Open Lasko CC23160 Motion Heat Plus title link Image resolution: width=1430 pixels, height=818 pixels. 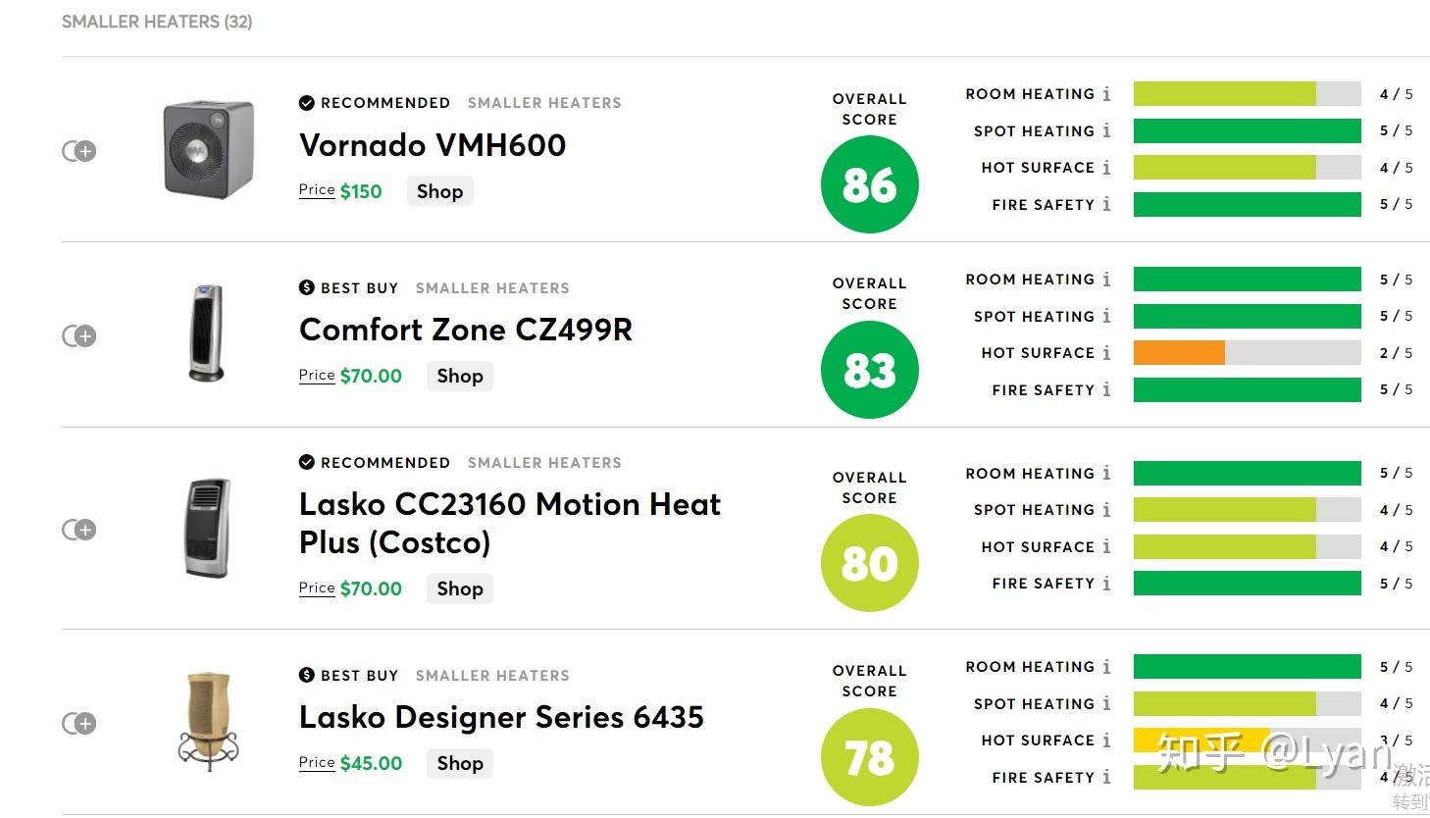click(510, 523)
